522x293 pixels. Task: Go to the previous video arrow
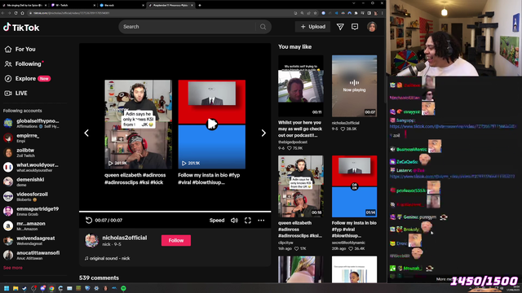86,133
